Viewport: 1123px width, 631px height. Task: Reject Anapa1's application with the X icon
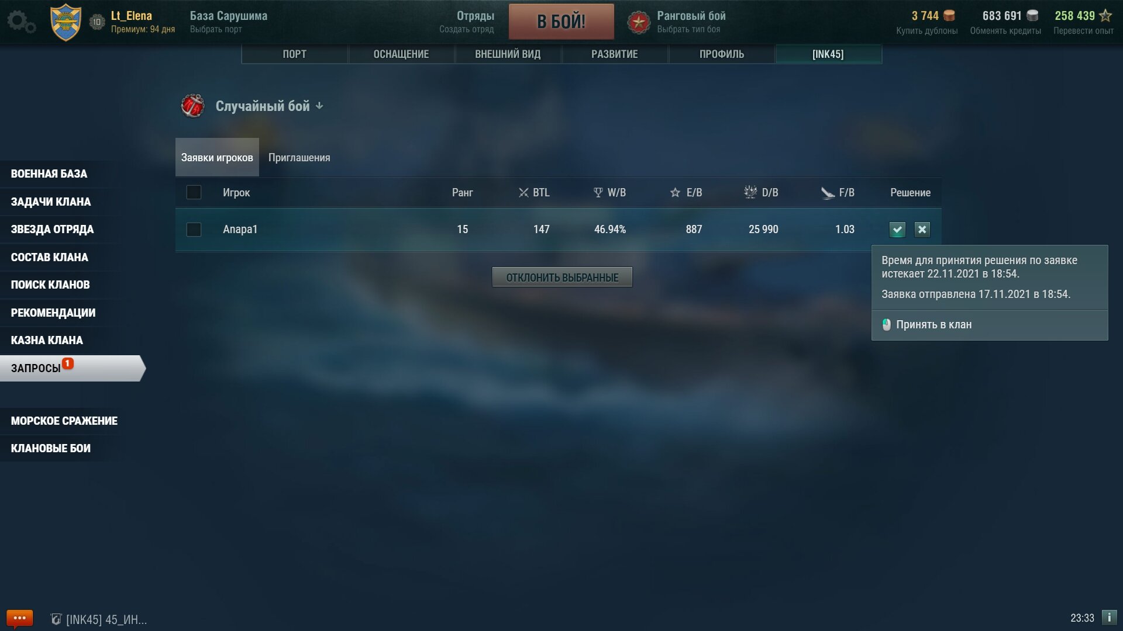point(922,230)
